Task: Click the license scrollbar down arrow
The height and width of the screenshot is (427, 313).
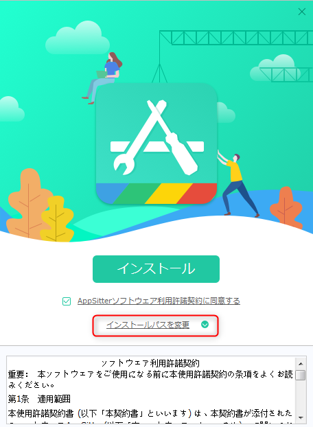Action: [301, 417]
